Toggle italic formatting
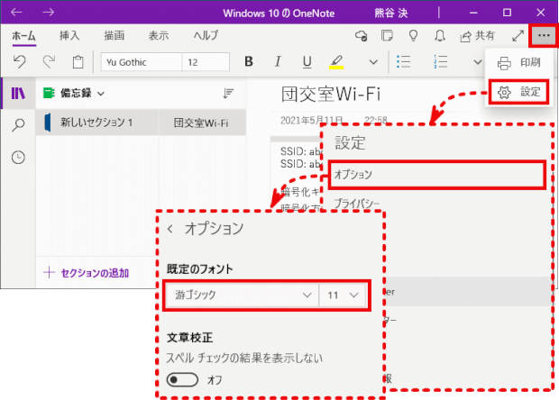559x400 pixels. (278, 62)
